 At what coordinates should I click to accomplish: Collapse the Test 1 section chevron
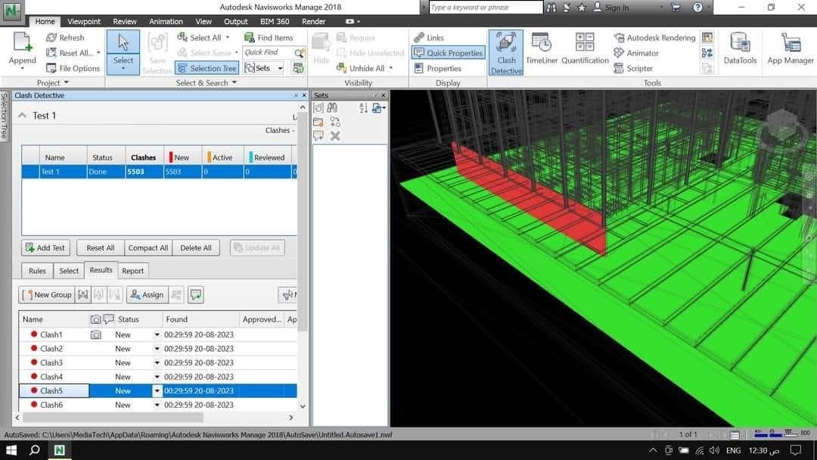coord(22,116)
